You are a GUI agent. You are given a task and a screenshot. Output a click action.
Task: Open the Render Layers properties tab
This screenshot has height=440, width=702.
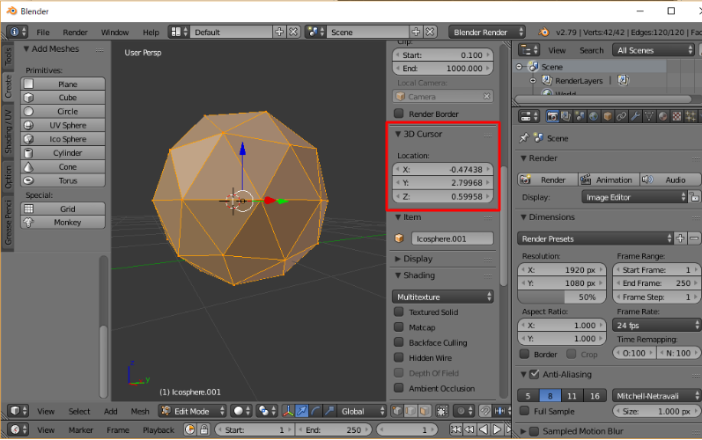[x=566, y=117]
